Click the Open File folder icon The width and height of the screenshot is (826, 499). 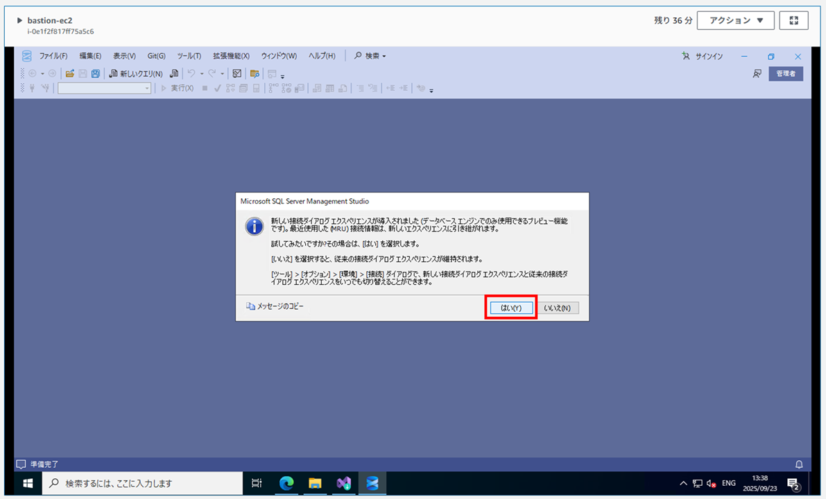coord(69,73)
